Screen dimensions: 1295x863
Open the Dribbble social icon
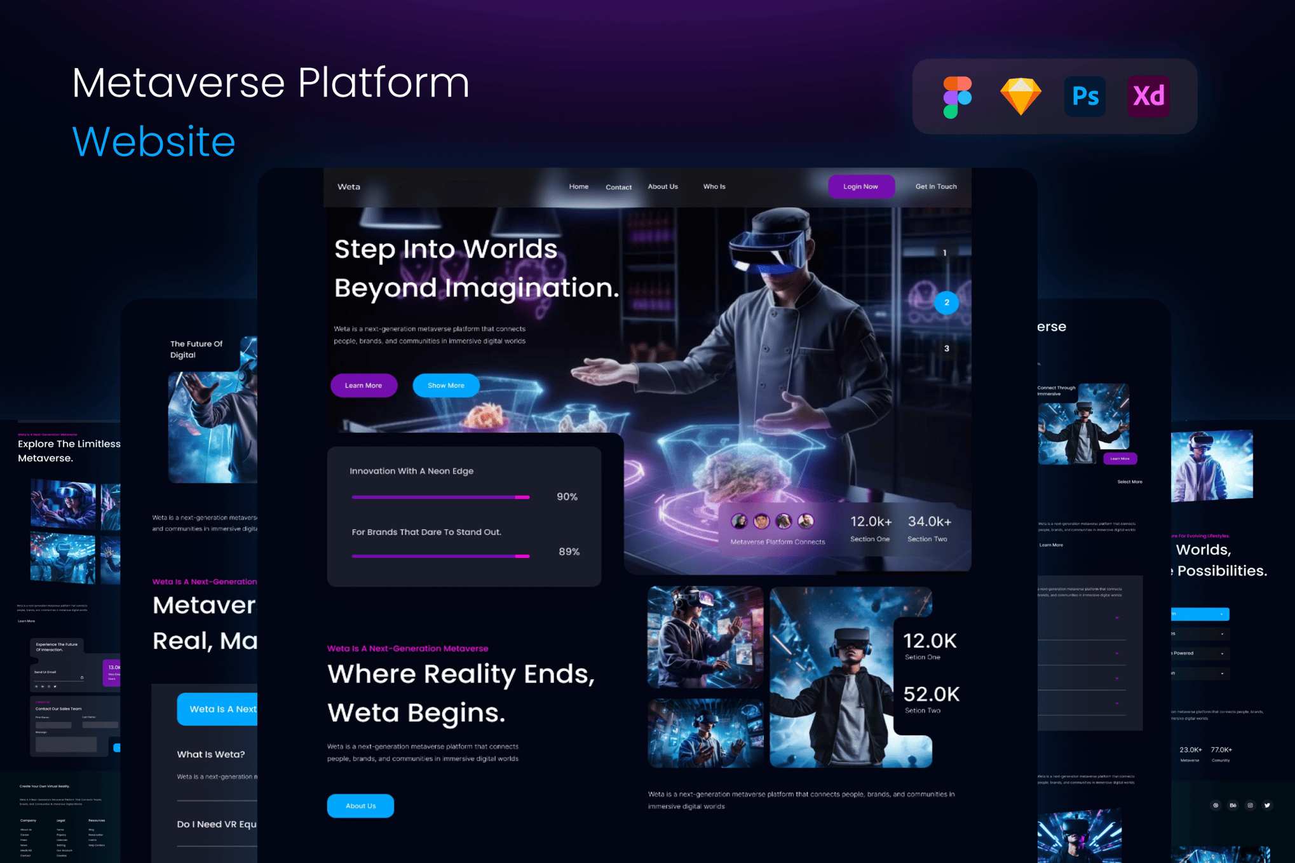[x=1216, y=805]
